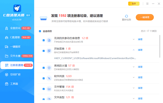This screenshot has height=103, width=163.
Task: Click the registry drive illustration icon
Action: tap(43, 18)
